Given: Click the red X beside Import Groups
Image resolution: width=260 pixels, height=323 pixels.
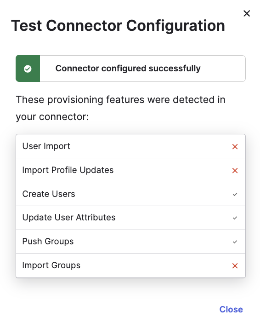Looking at the screenshot, I should 235,266.
